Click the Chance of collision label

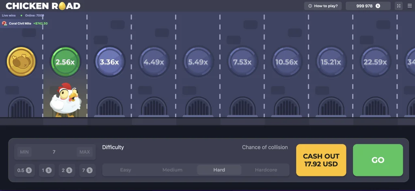[265, 147]
